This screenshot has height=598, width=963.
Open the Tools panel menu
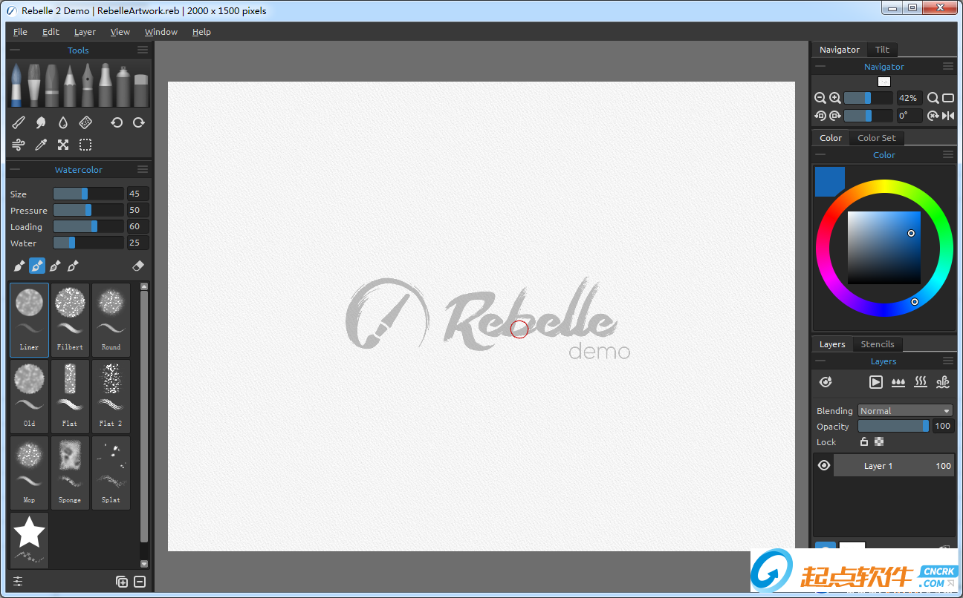pos(143,50)
